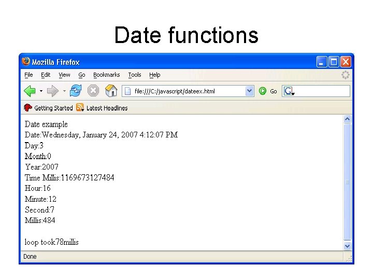Screen dimensions: 373x280
Task: Click the gray Forward arrow button
Action: point(52,91)
